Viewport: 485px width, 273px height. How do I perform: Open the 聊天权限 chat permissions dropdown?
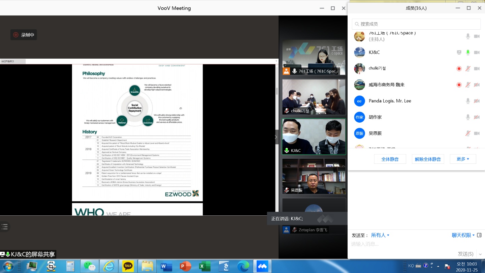[x=463, y=235]
